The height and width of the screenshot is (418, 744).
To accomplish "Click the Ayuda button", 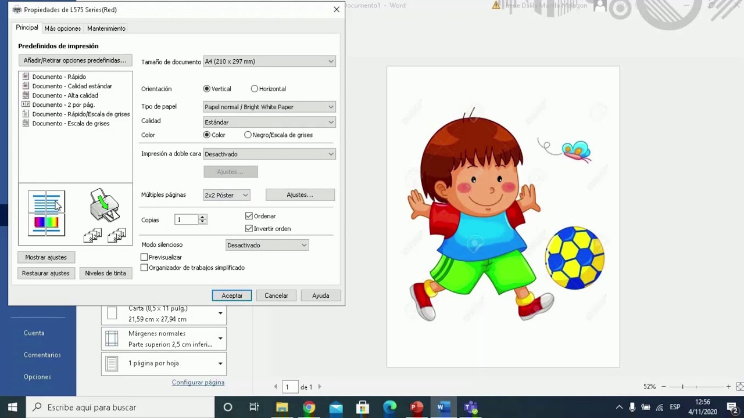I will click(x=321, y=296).
